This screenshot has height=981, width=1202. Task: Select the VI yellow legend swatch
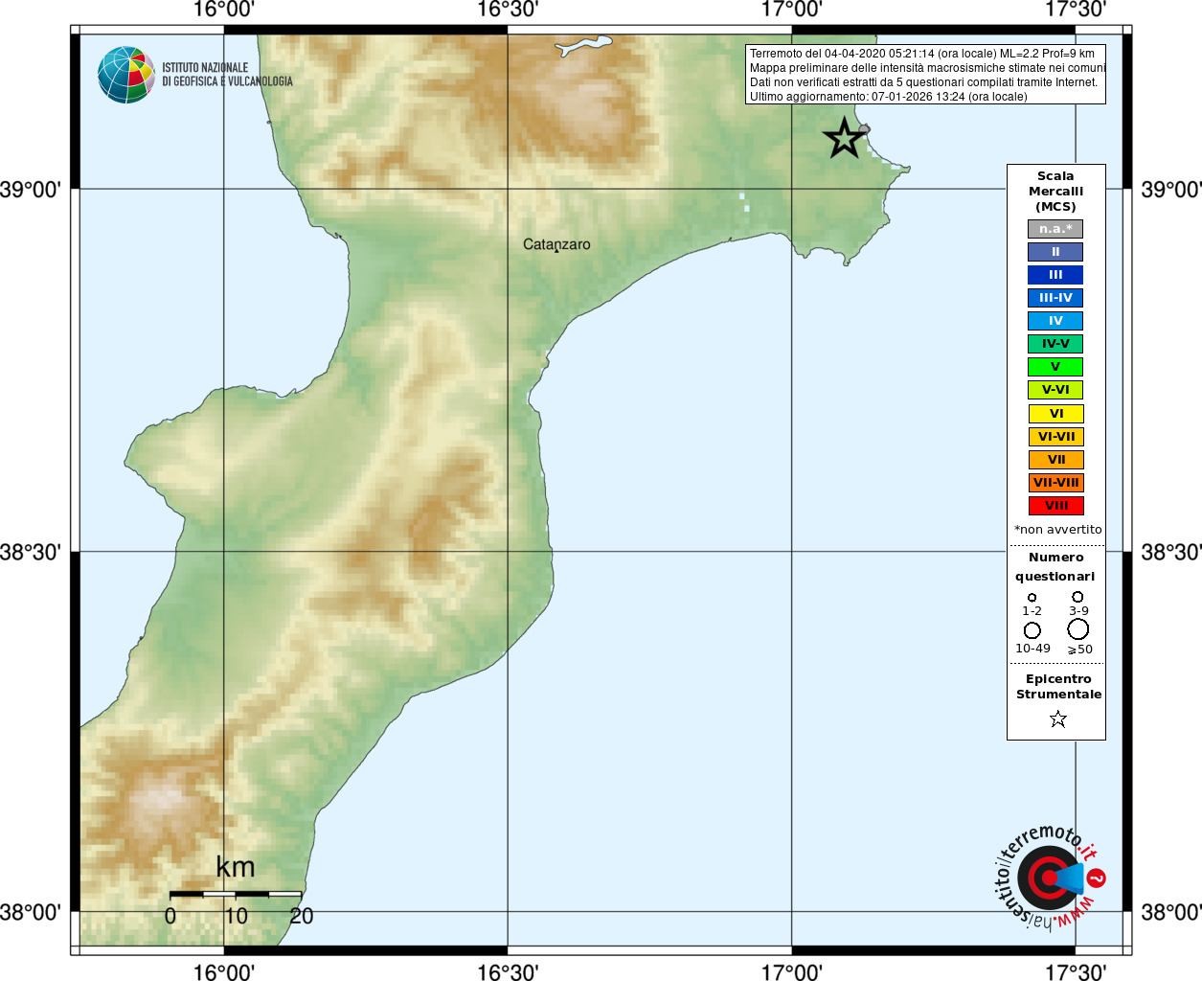pyautogui.click(x=1055, y=414)
